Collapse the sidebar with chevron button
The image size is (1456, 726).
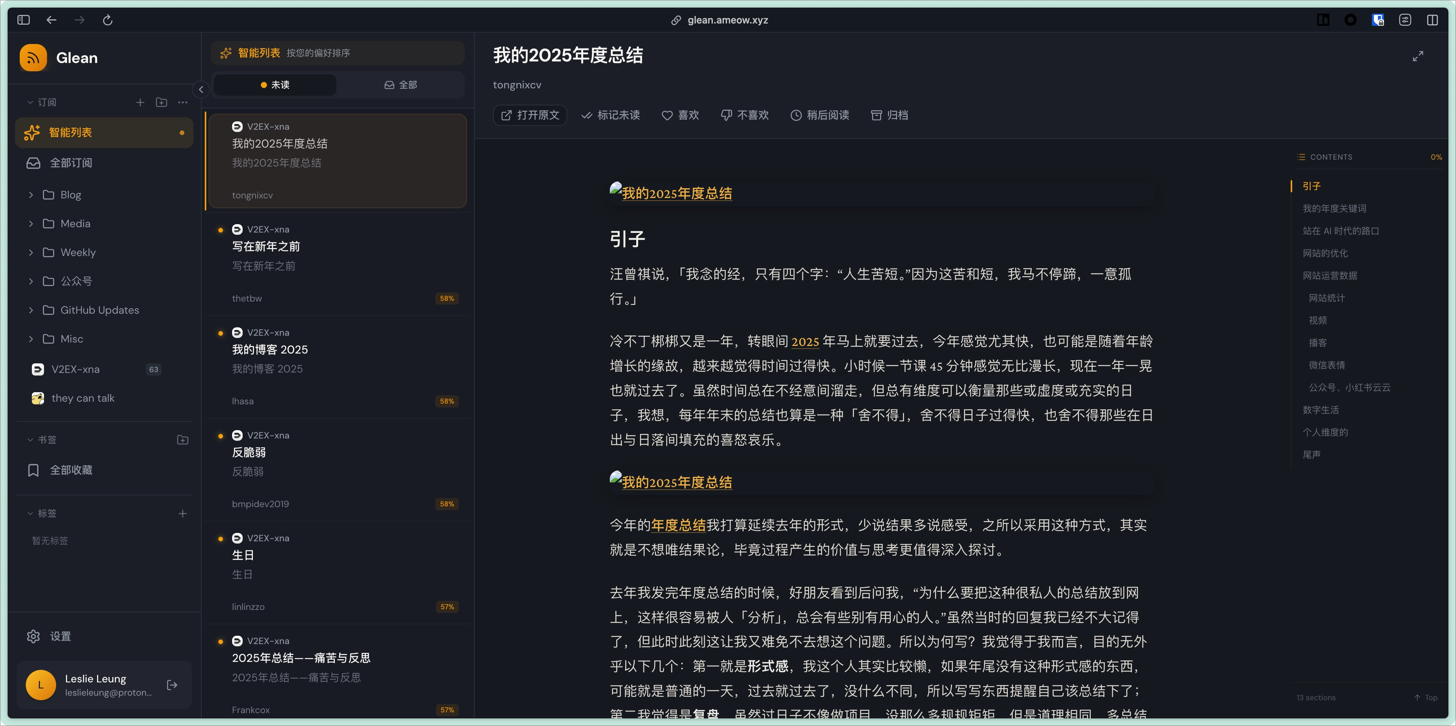201,90
